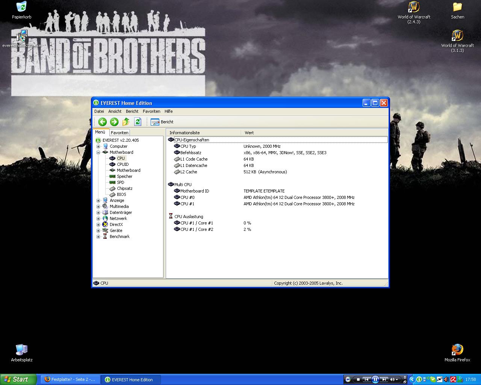Switch to the Festplatte Firefox taskbar button

point(71,379)
